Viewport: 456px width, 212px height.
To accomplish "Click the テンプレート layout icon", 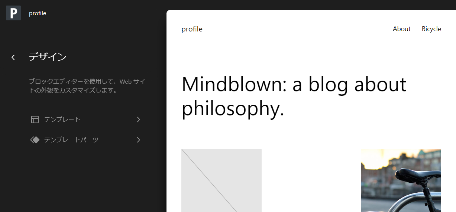I will 35,120.
